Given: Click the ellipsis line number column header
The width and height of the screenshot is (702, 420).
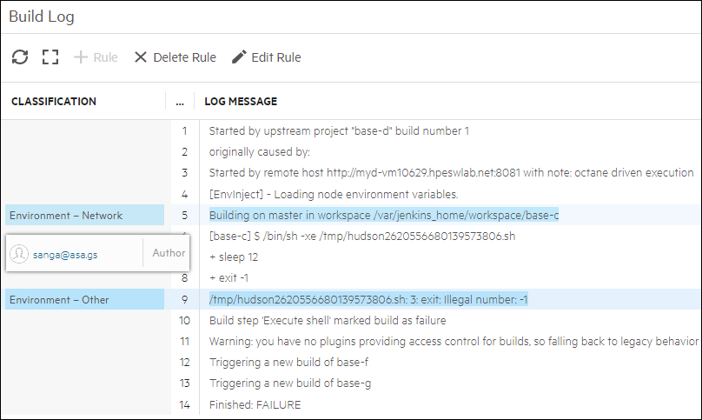Looking at the screenshot, I should 179,102.
